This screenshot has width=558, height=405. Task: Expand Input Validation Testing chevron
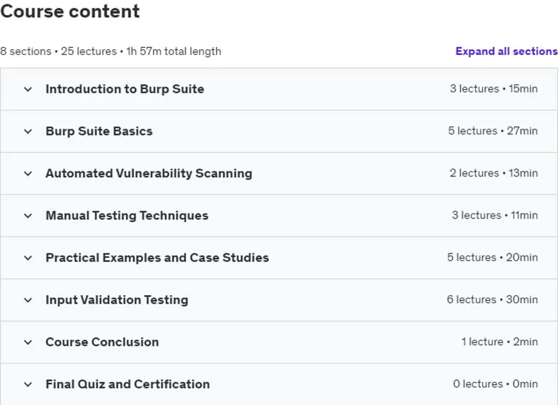[x=28, y=300]
